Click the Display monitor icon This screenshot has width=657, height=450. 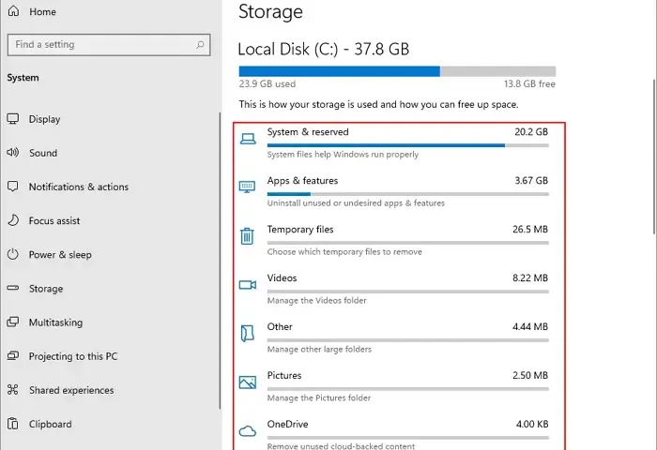pyautogui.click(x=13, y=119)
